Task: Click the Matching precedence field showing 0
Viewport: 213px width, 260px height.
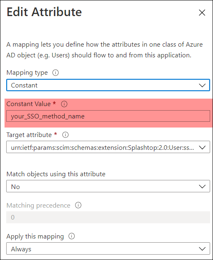Action: (108, 217)
